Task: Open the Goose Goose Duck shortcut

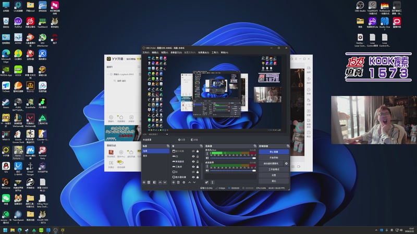Action: click(18, 136)
